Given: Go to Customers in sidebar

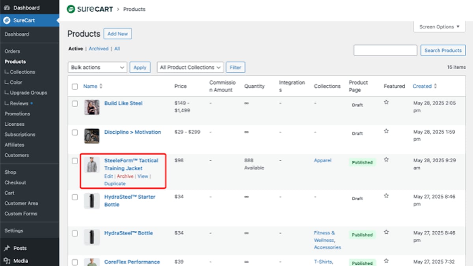Looking at the screenshot, I should [x=17, y=155].
